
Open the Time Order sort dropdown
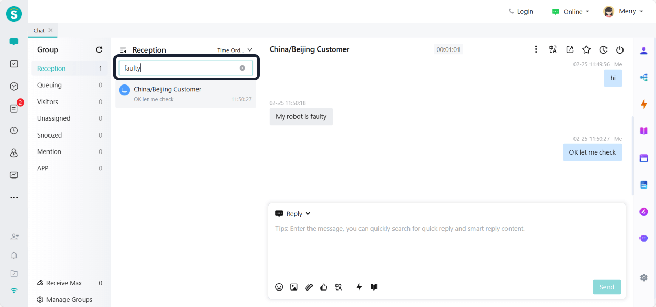pyautogui.click(x=235, y=50)
